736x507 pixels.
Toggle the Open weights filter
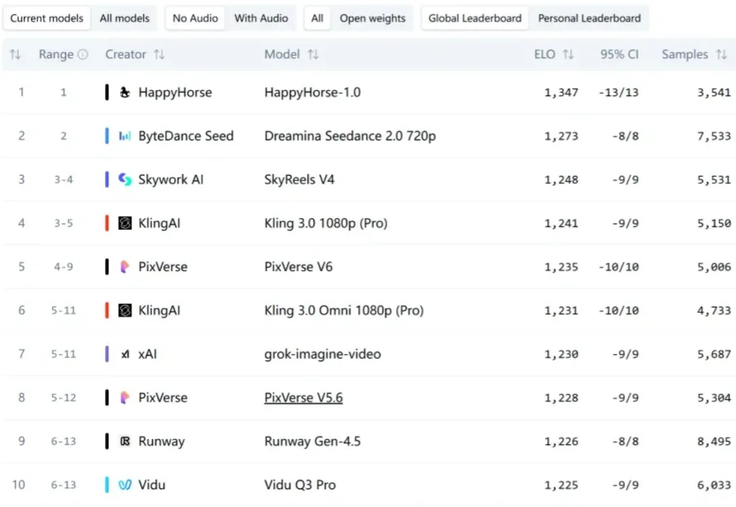click(x=372, y=18)
